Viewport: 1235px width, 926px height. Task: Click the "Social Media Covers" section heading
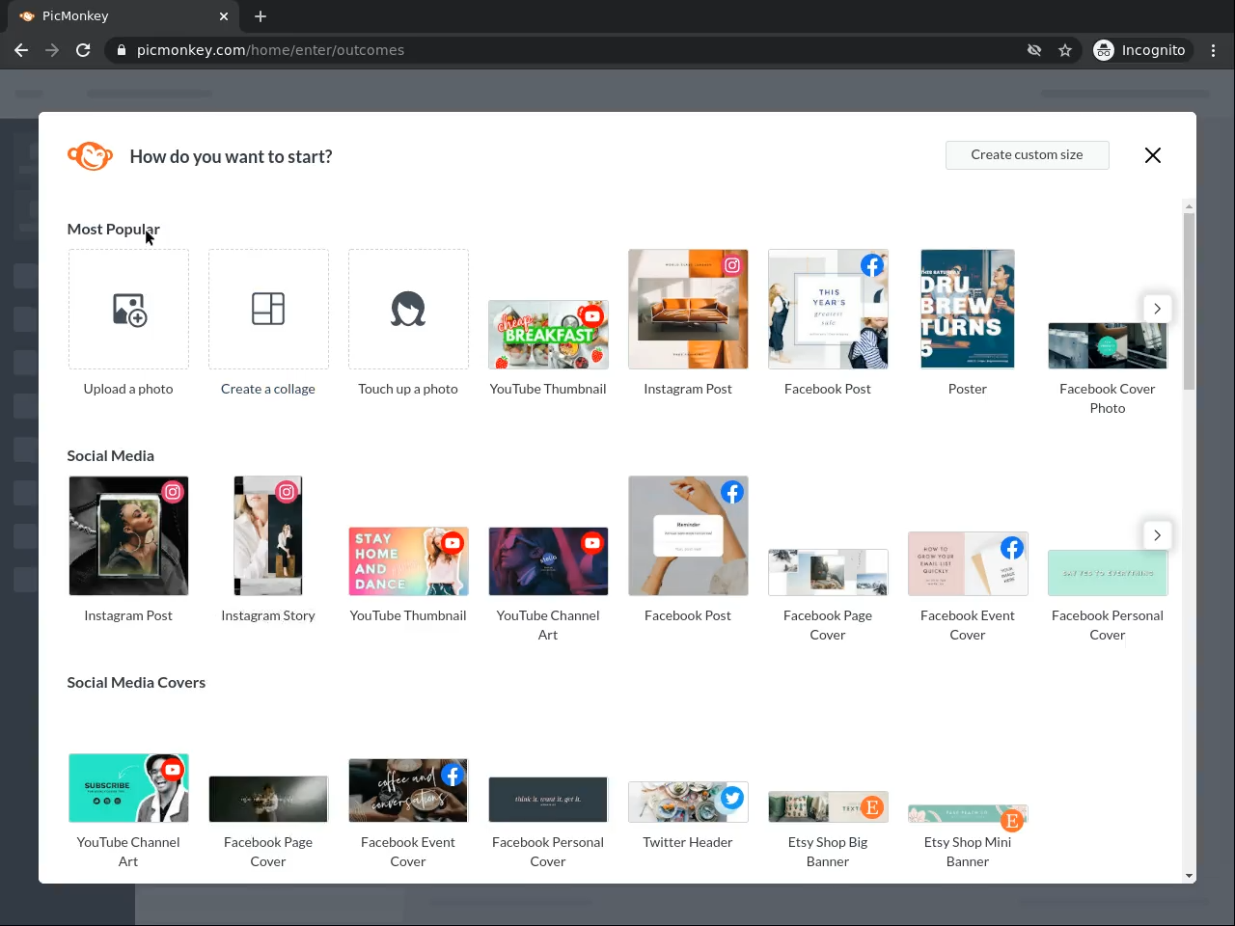[136, 682]
